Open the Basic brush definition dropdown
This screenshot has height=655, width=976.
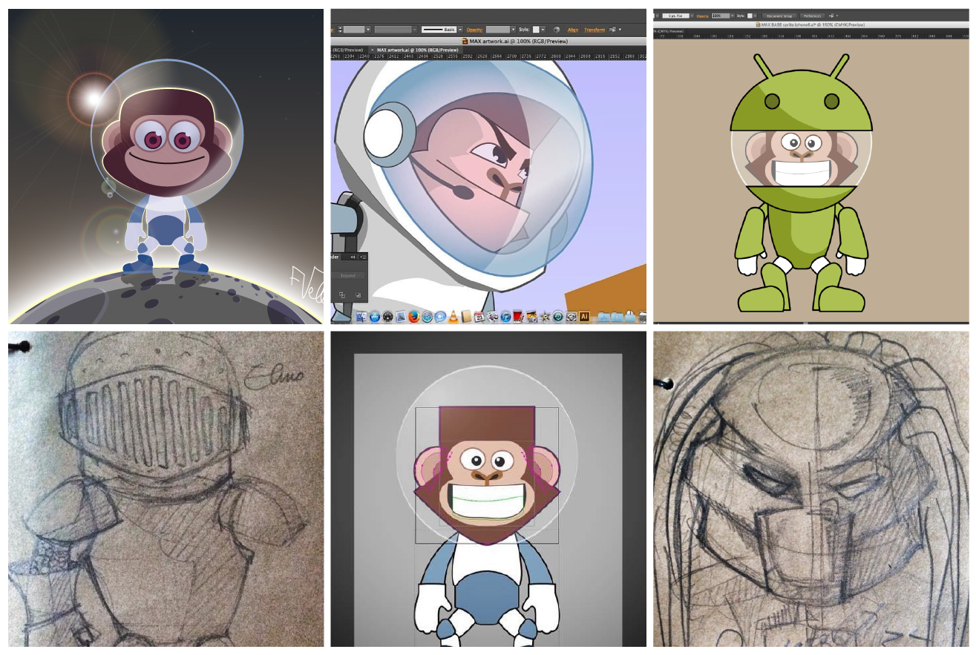click(460, 30)
